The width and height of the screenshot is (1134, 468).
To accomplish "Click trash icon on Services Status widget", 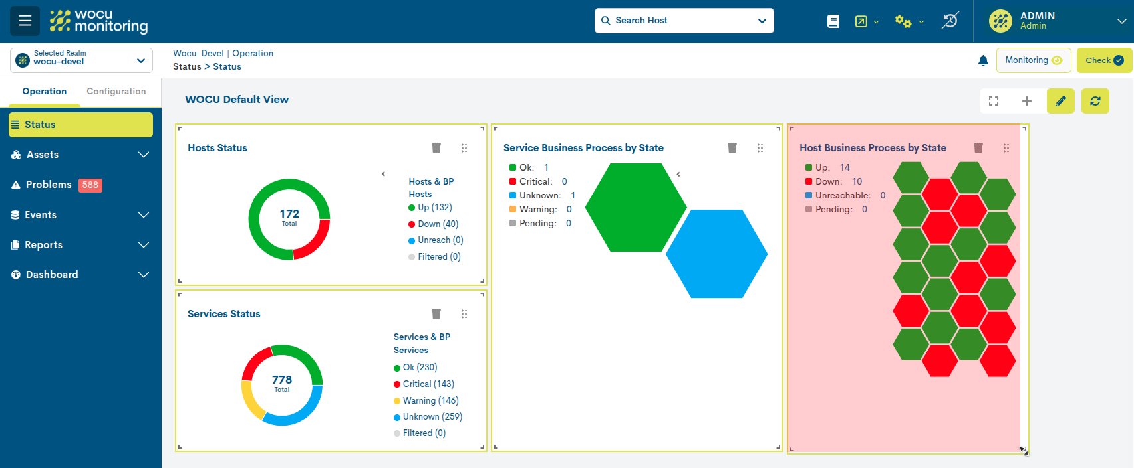I will coord(436,314).
